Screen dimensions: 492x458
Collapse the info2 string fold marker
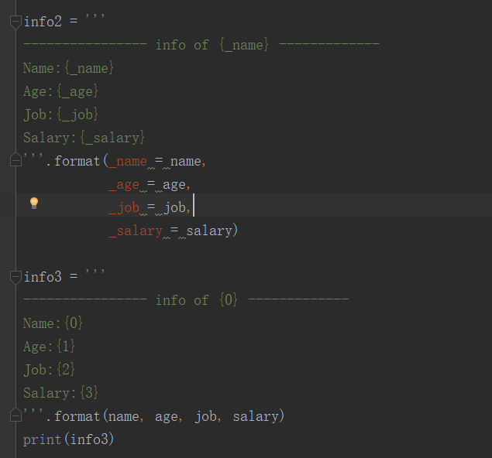pyautogui.click(x=15, y=22)
